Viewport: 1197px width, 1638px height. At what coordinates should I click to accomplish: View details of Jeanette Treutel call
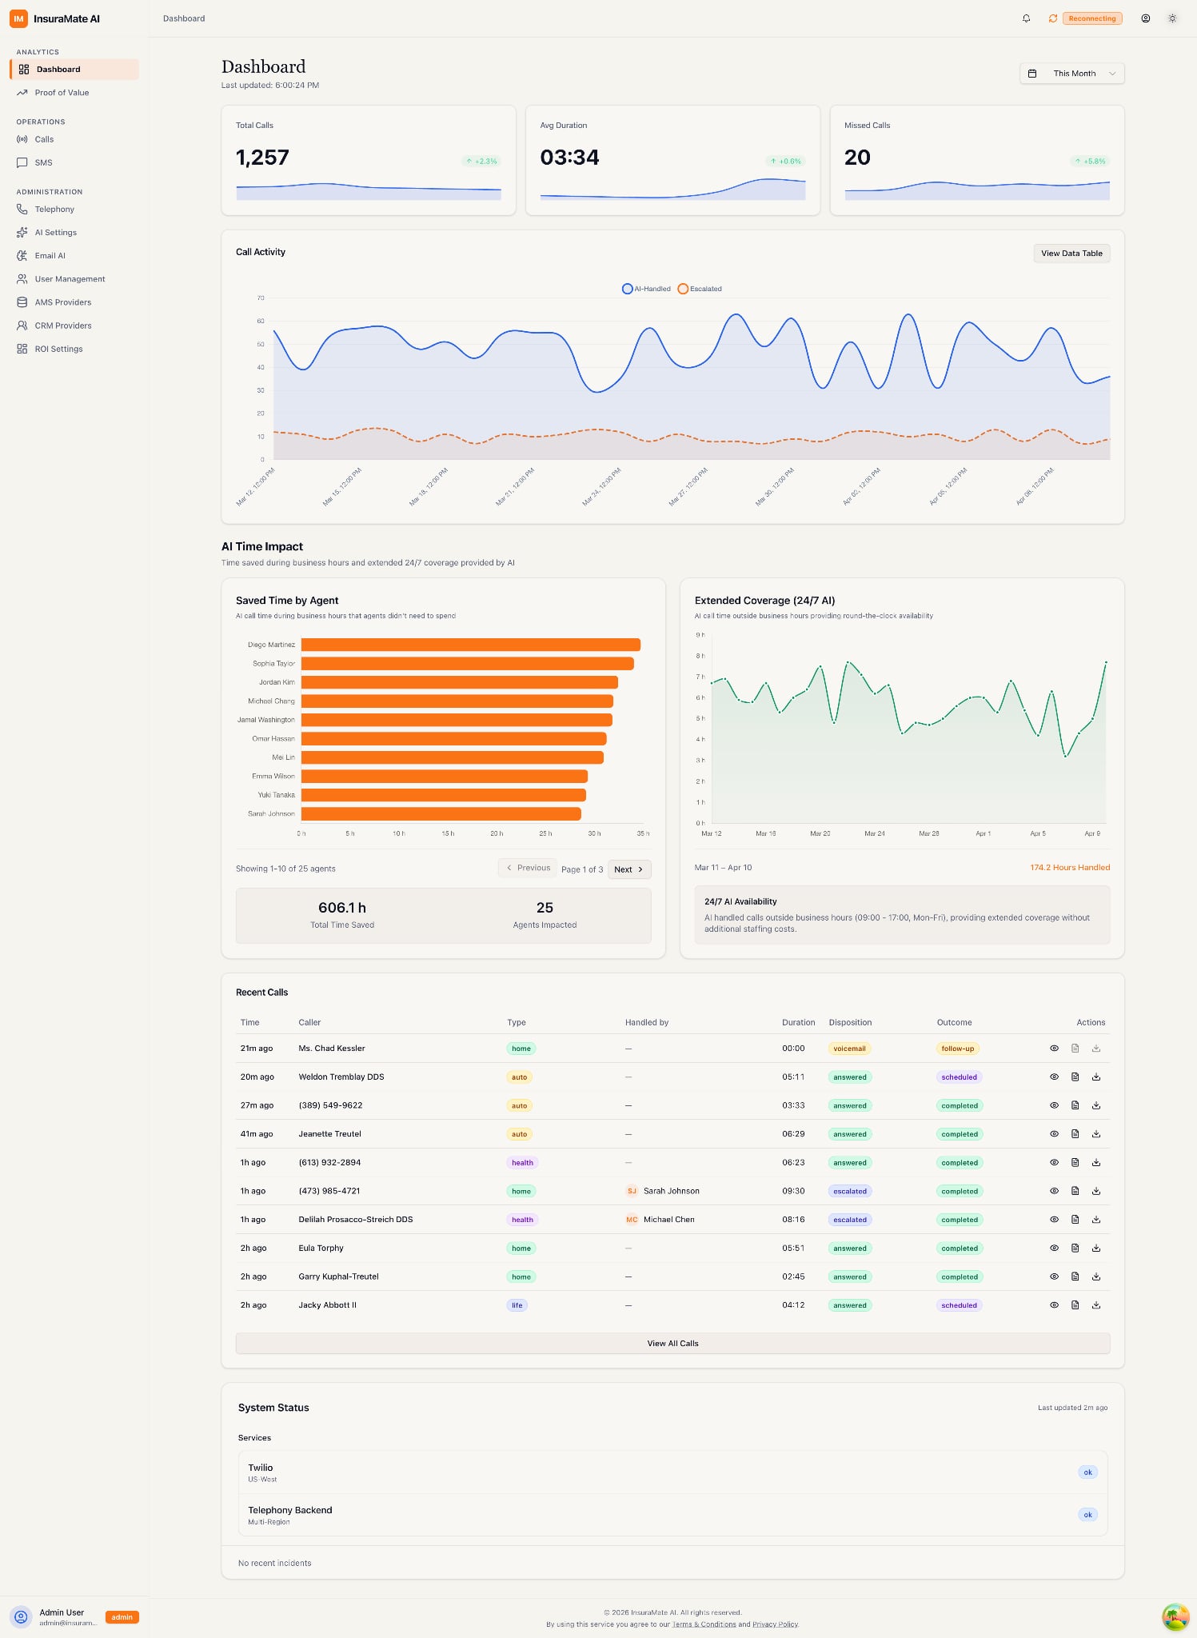(x=1054, y=1134)
